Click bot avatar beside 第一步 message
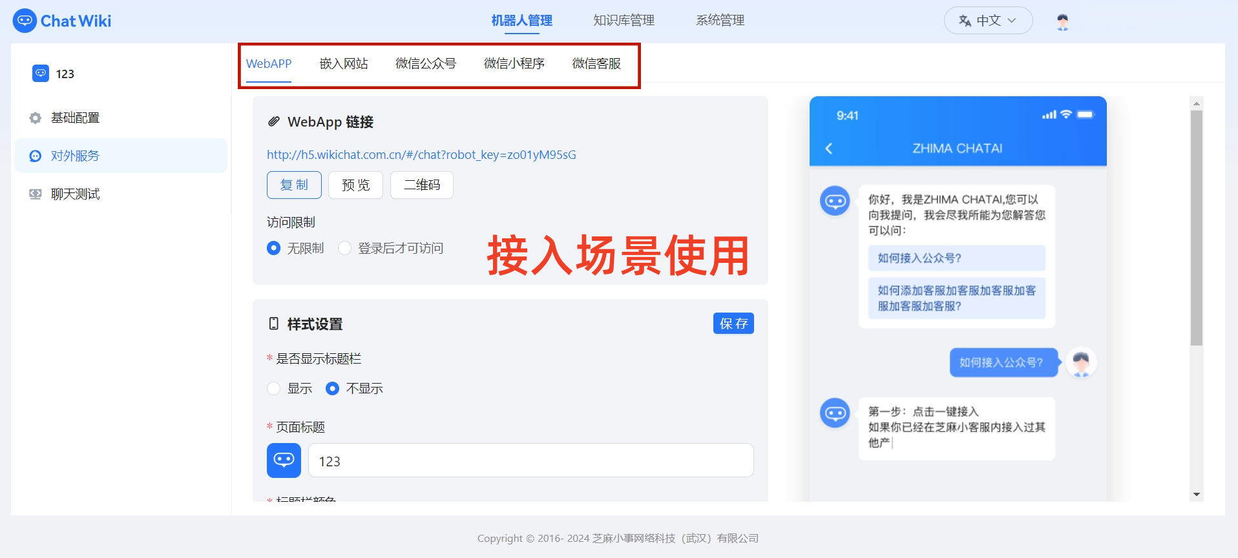Screen dimensions: 1238x558 click(835, 413)
